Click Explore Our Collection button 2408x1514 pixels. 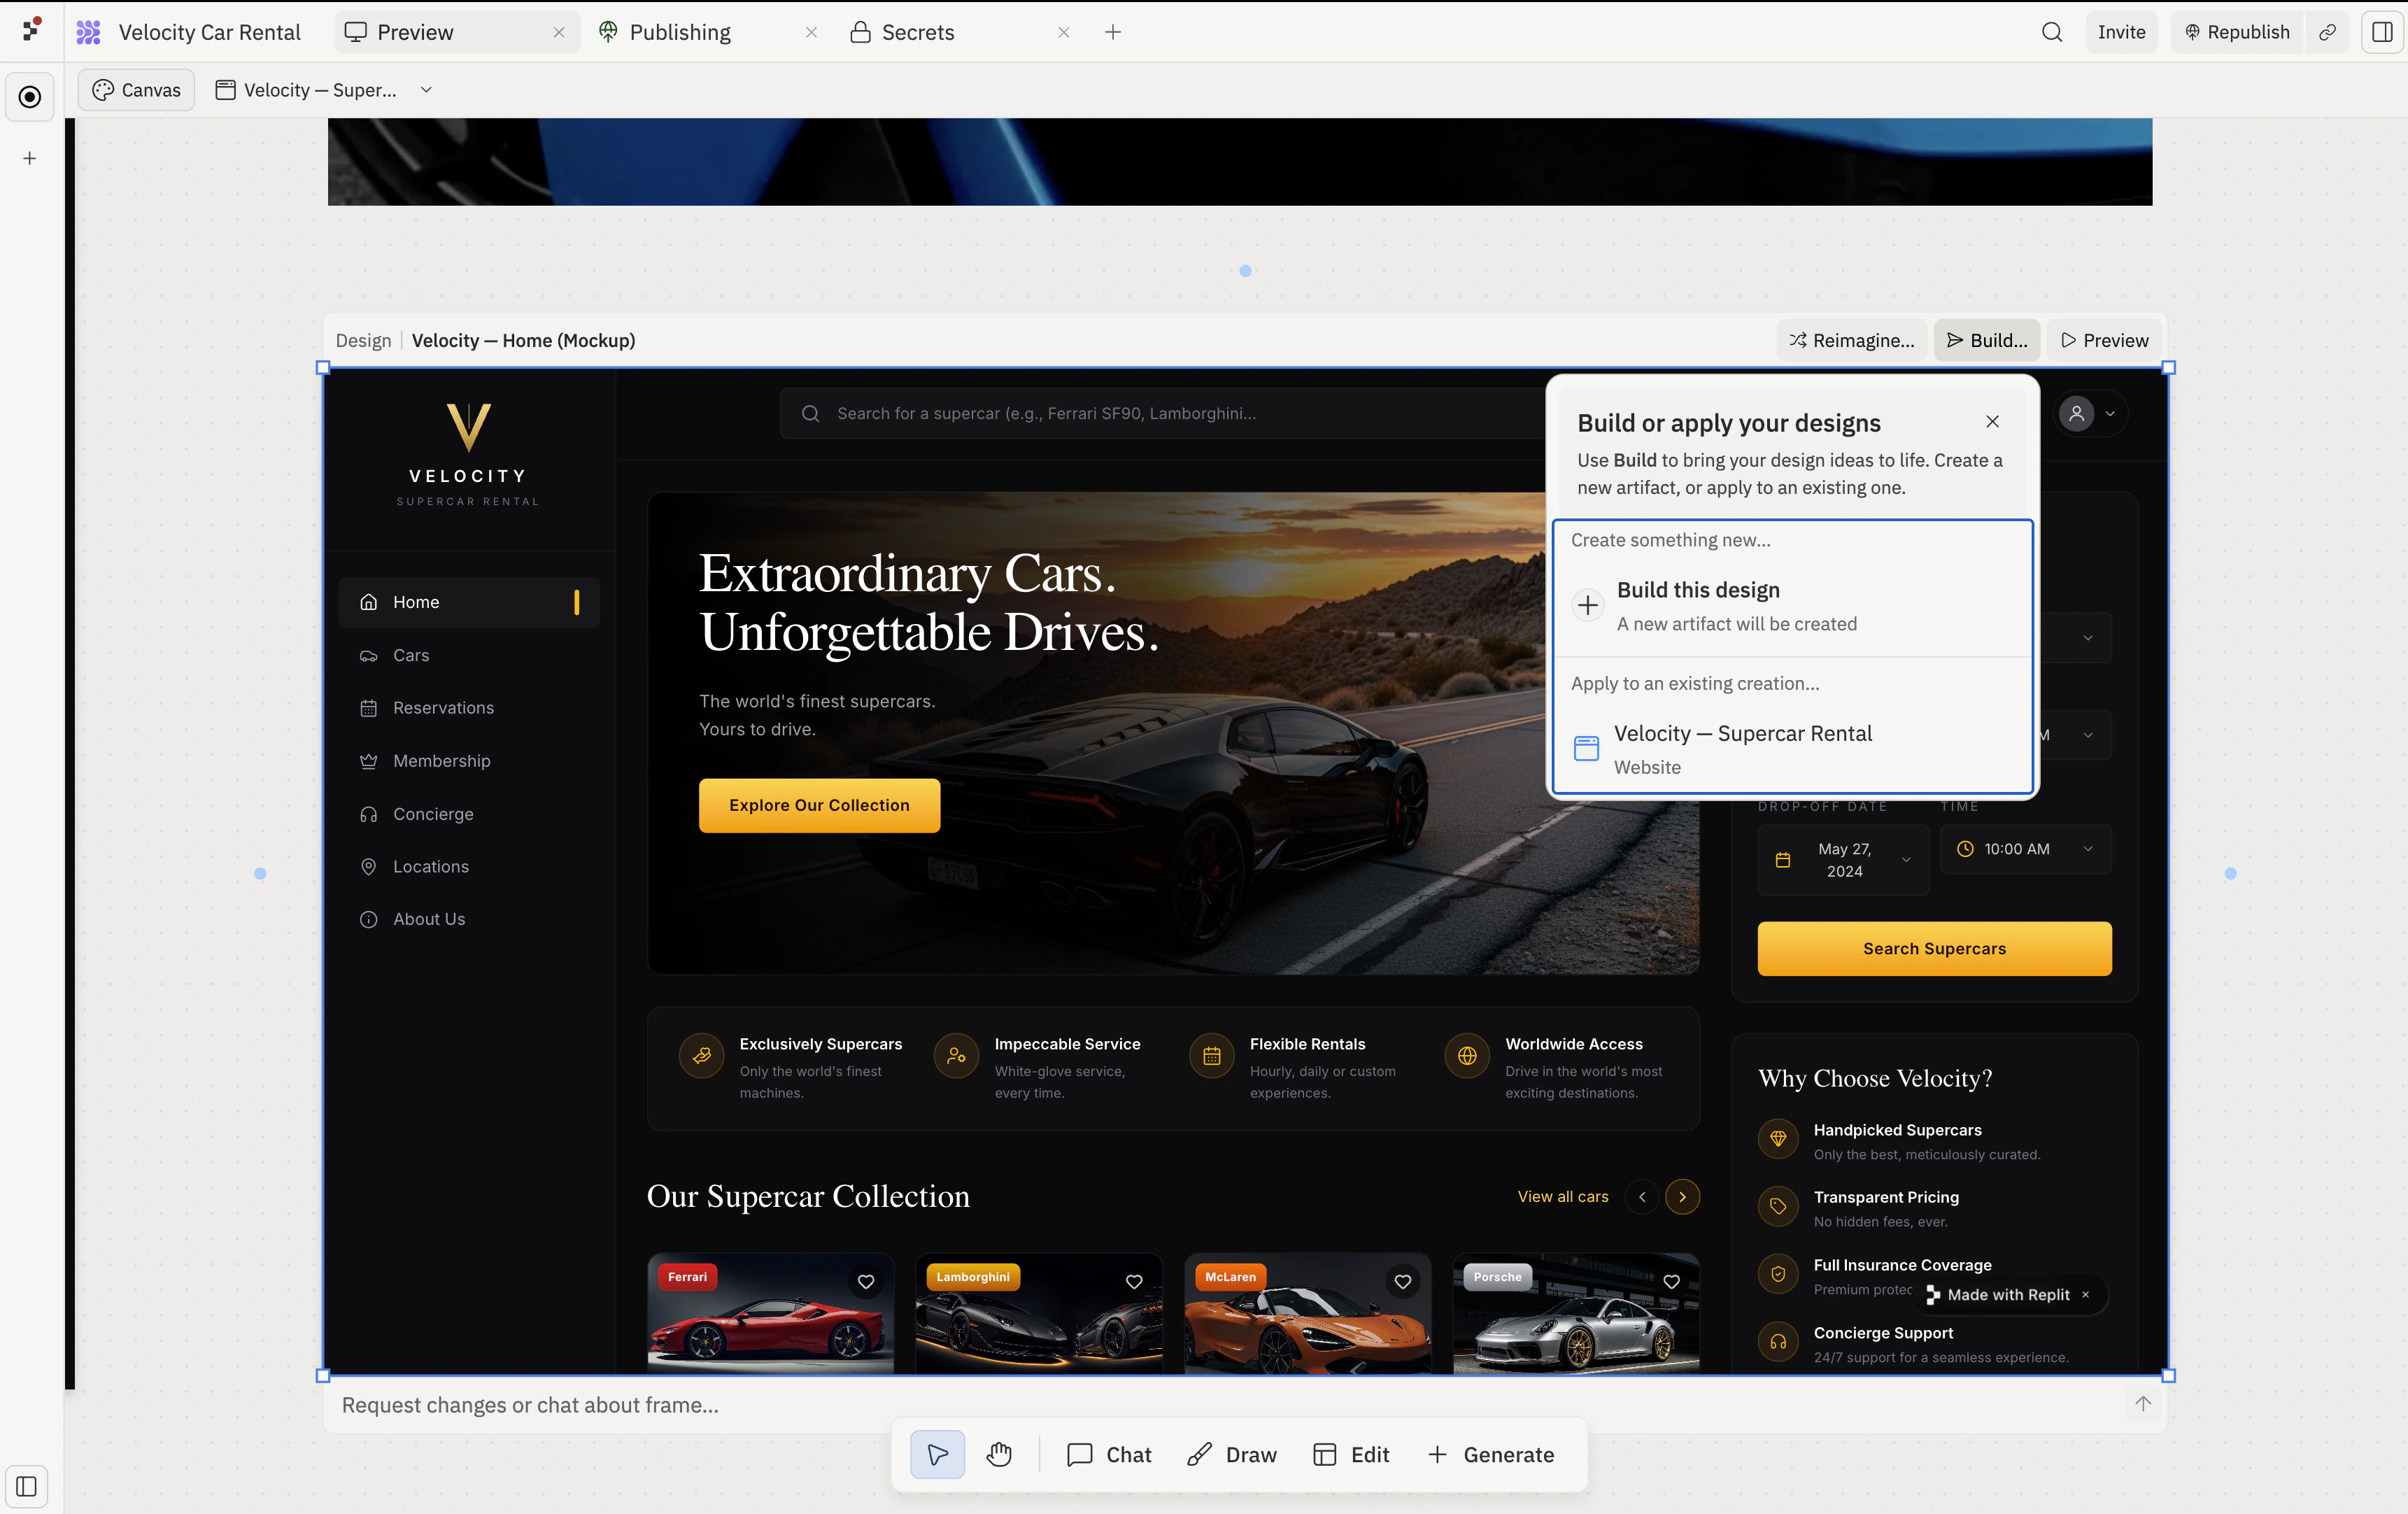pos(819,805)
